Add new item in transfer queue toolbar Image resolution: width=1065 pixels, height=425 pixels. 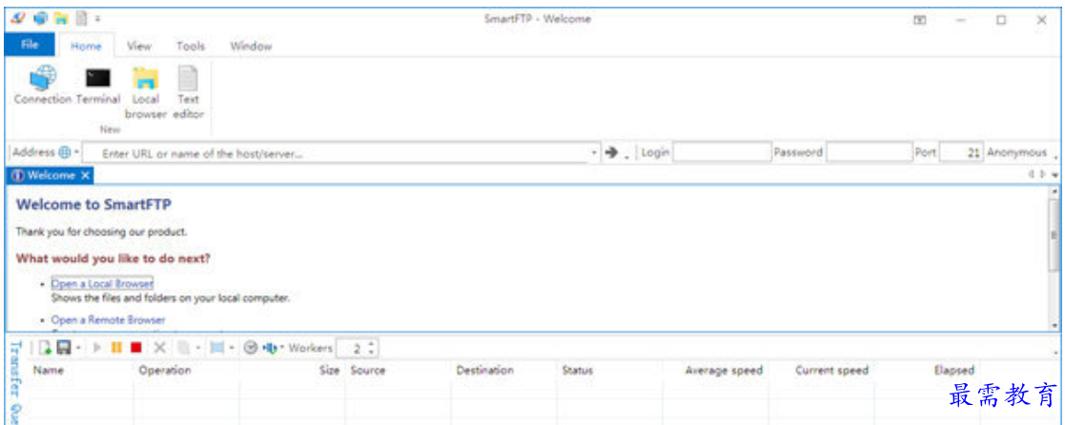[45, 348]
